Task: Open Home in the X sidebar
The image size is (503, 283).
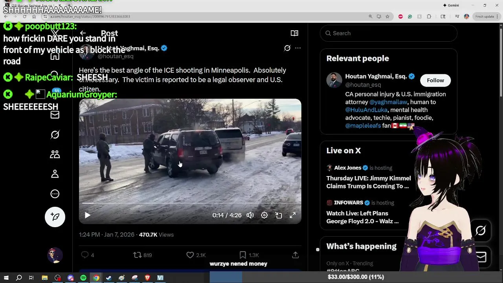Action: [x=55, y=56]
